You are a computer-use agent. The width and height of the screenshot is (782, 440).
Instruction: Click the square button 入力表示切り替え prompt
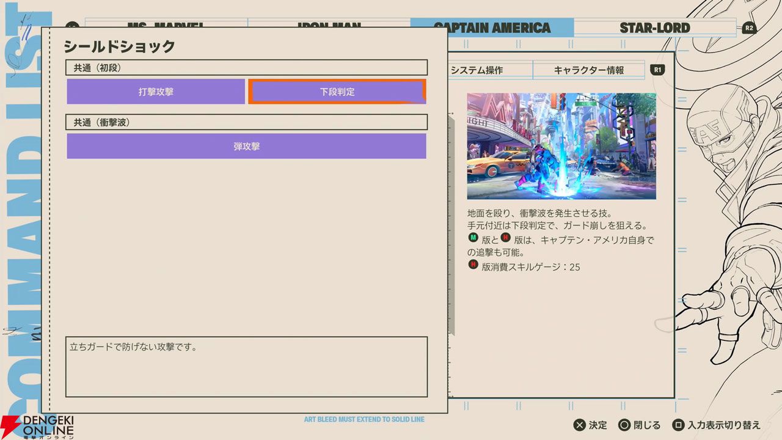pyautogui.click(x=717, y=425)
